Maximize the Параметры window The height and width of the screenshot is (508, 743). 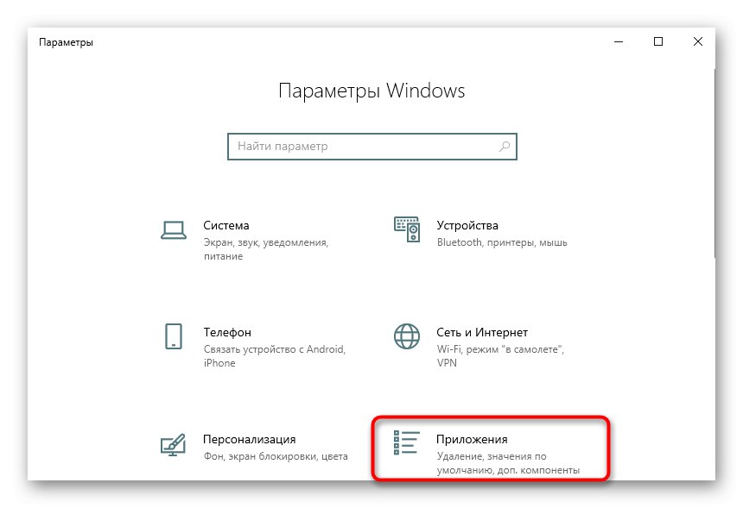coord(658,41)
